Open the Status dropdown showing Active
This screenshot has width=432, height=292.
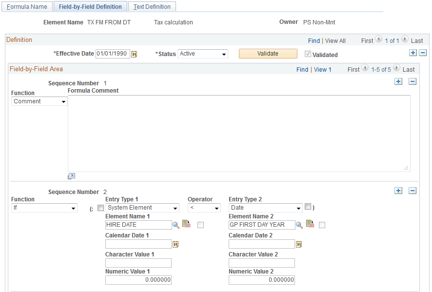tap(203, 54)
